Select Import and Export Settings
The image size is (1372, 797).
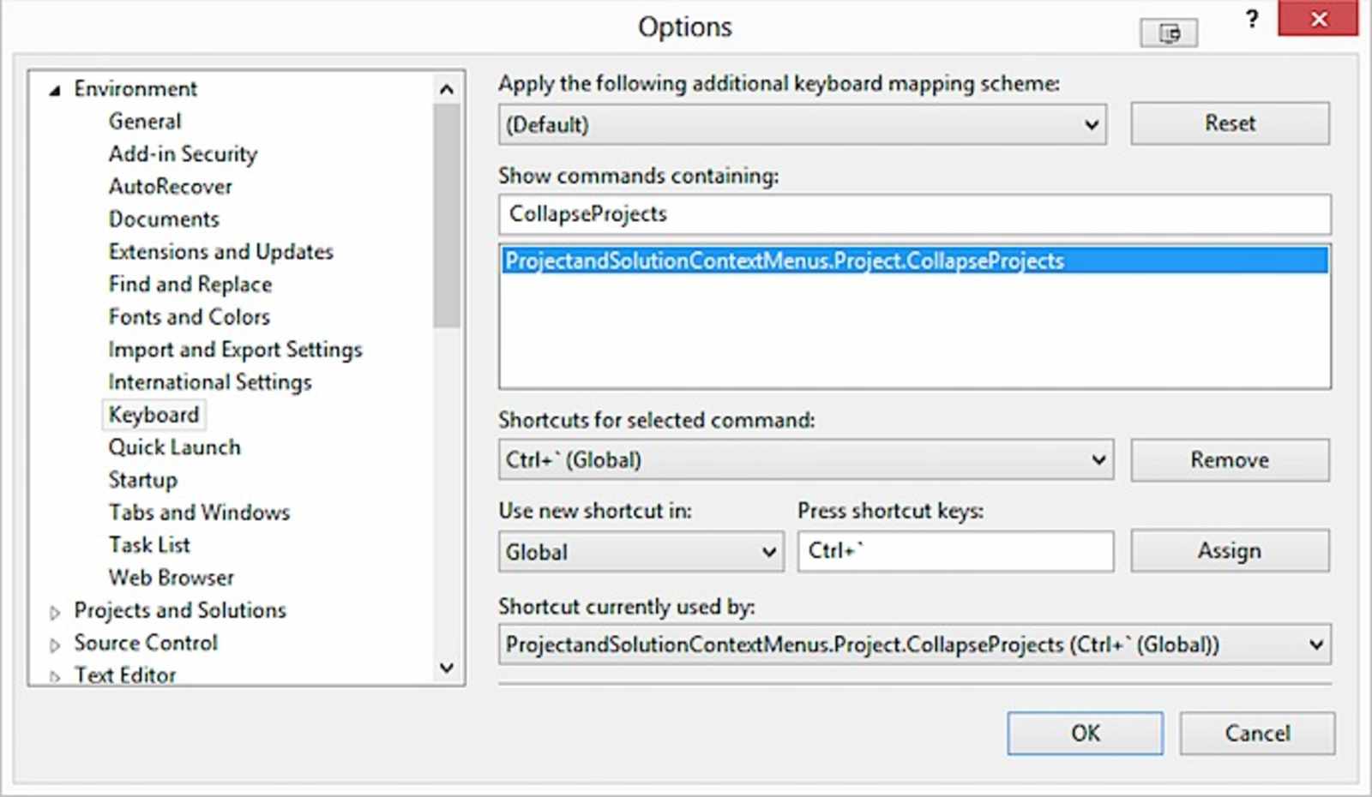[235, 350]
